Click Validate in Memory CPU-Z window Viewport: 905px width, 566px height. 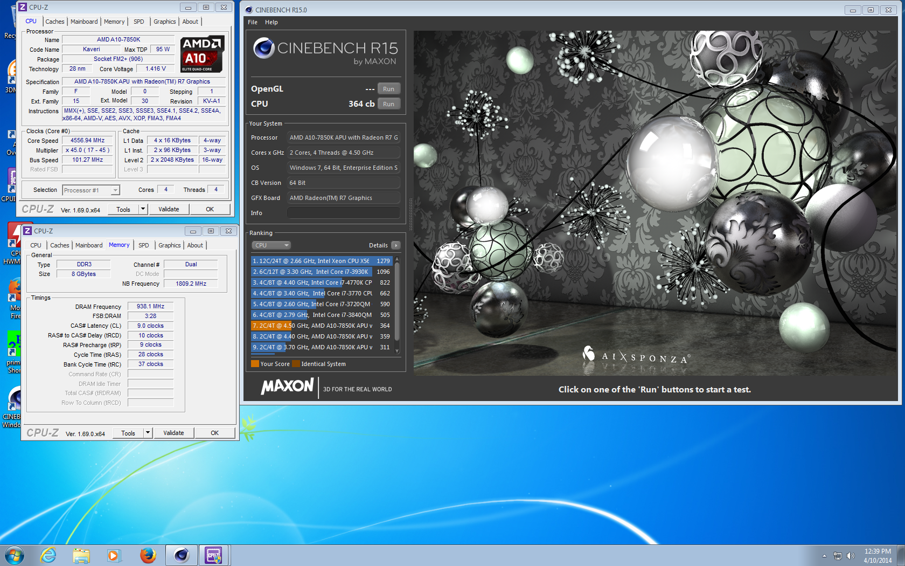[x=173, y=433]
